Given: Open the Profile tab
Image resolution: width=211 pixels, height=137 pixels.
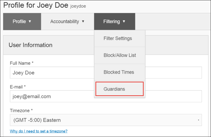Looking at the screenshot, I should (22, 21).
